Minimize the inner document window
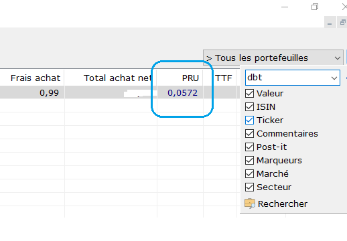 pyautogui.click(x=330, y=22)
